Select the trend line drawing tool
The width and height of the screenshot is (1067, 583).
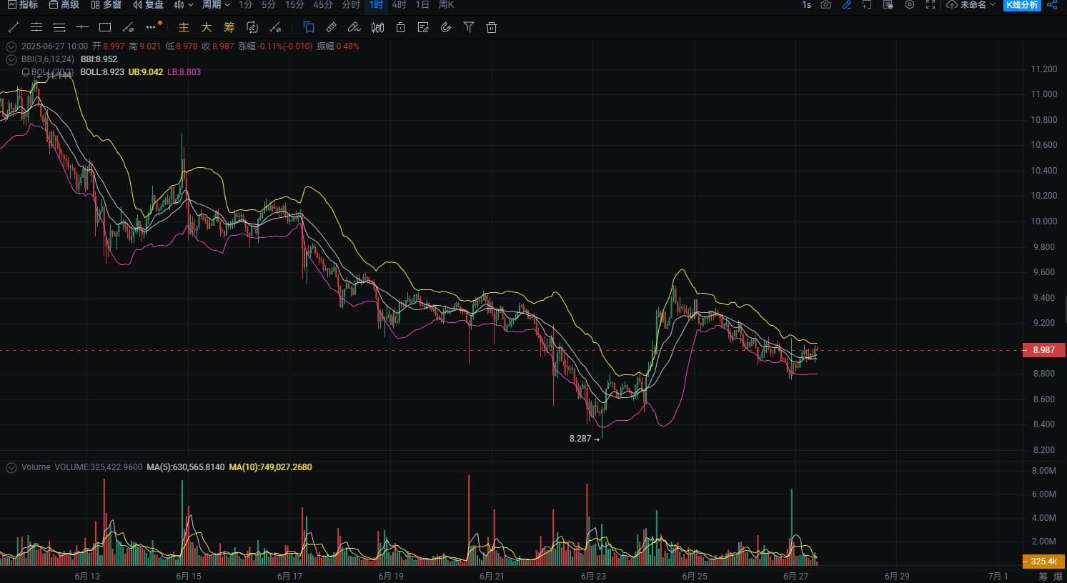tap(13, 27)
